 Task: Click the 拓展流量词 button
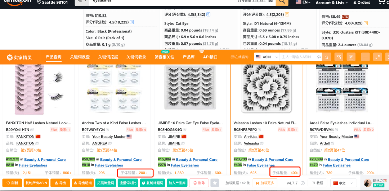(x=106, y=183)
